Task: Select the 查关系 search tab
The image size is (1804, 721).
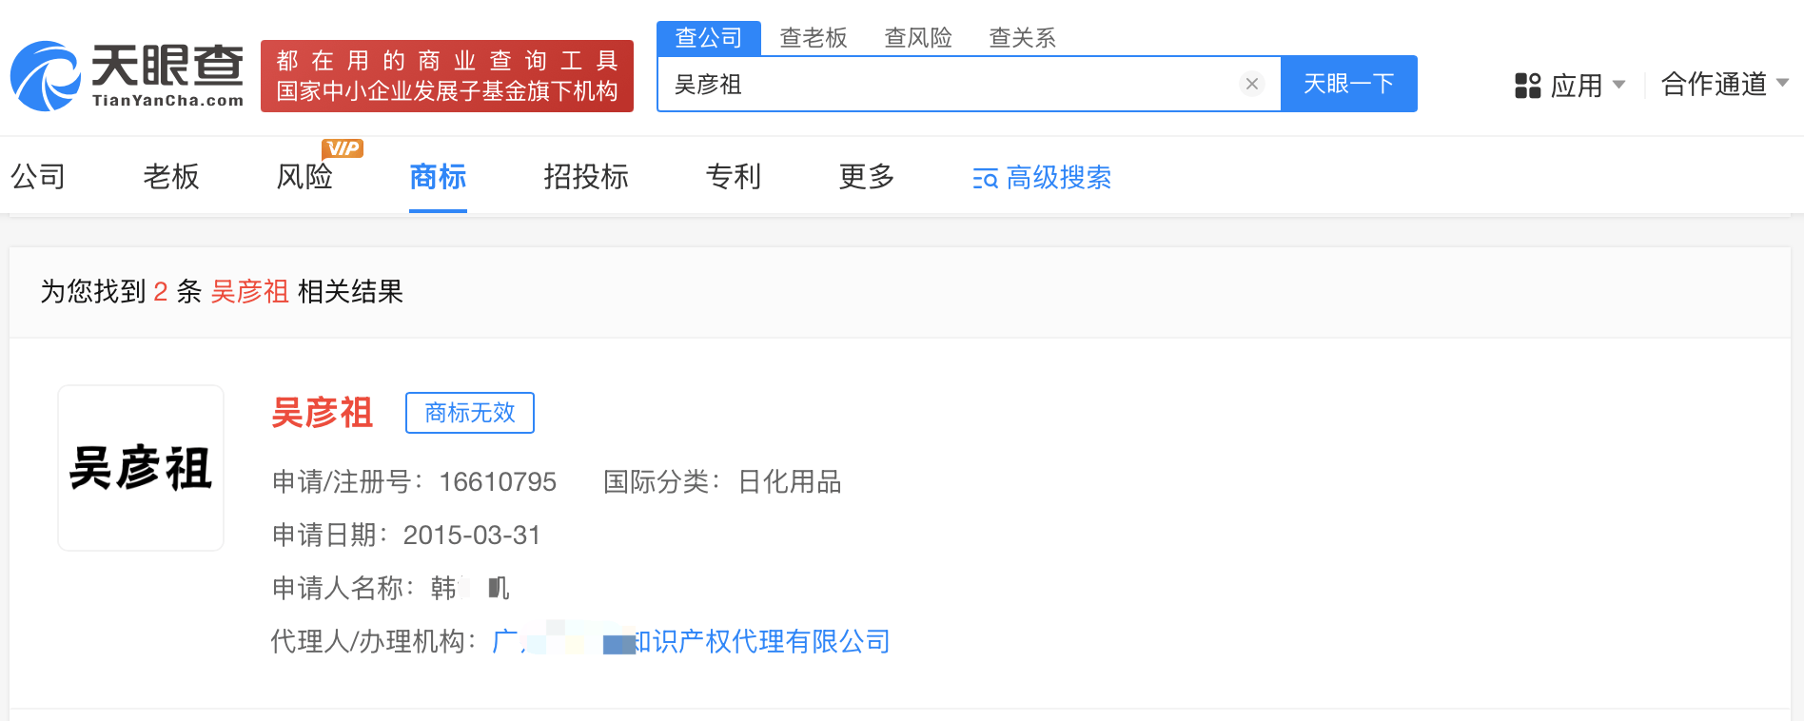Action: pyautogui.click(x=1023, y=38)
